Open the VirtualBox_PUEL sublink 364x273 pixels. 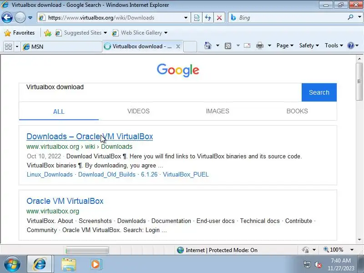[x=186, y=175]
